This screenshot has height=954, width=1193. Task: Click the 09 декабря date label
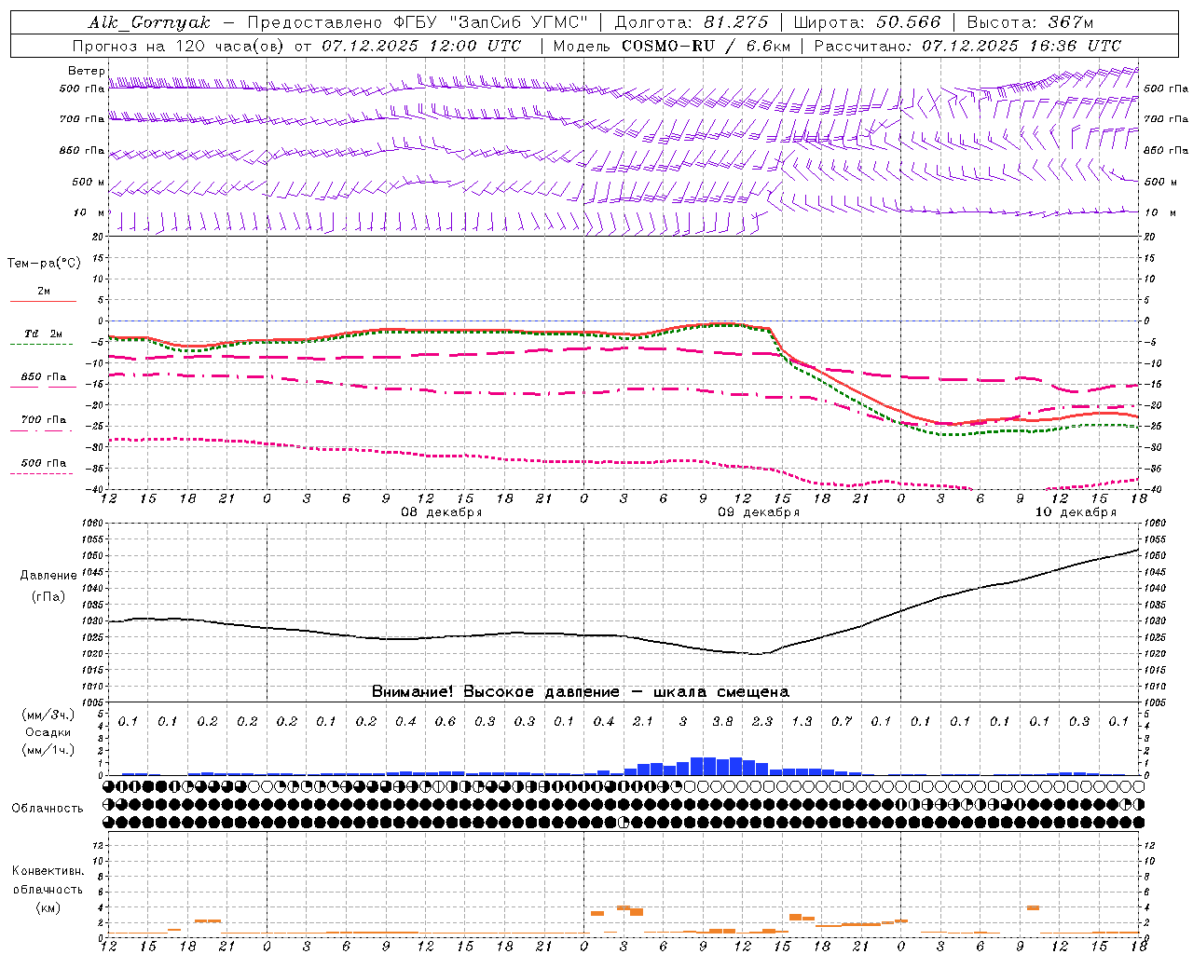[x=758, y=512]
